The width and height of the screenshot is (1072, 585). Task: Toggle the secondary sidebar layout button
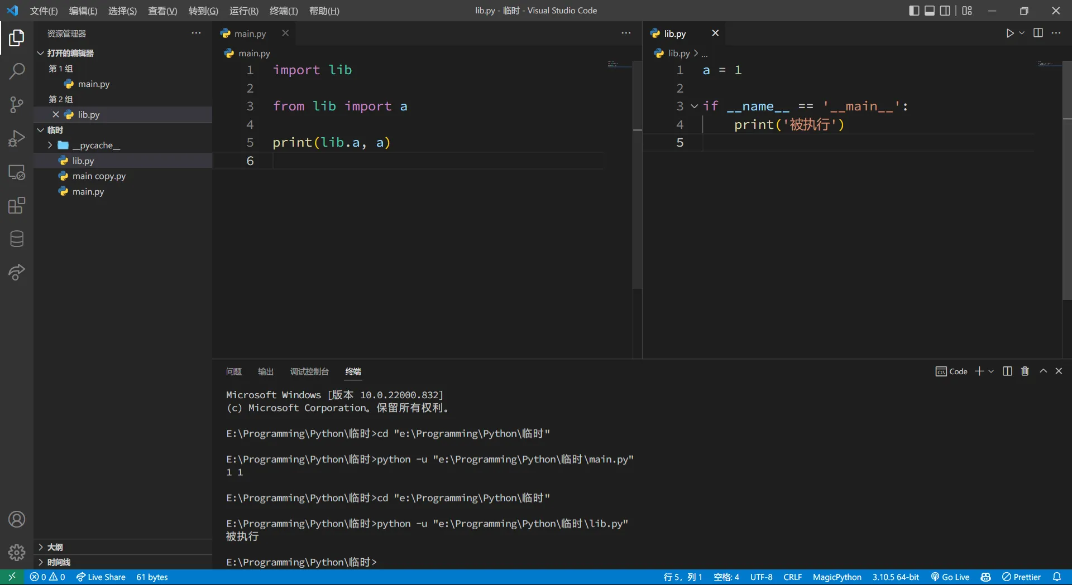(945, 11)
